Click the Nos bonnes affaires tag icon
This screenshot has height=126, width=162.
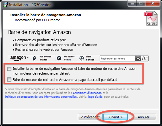tap(34, 58)
